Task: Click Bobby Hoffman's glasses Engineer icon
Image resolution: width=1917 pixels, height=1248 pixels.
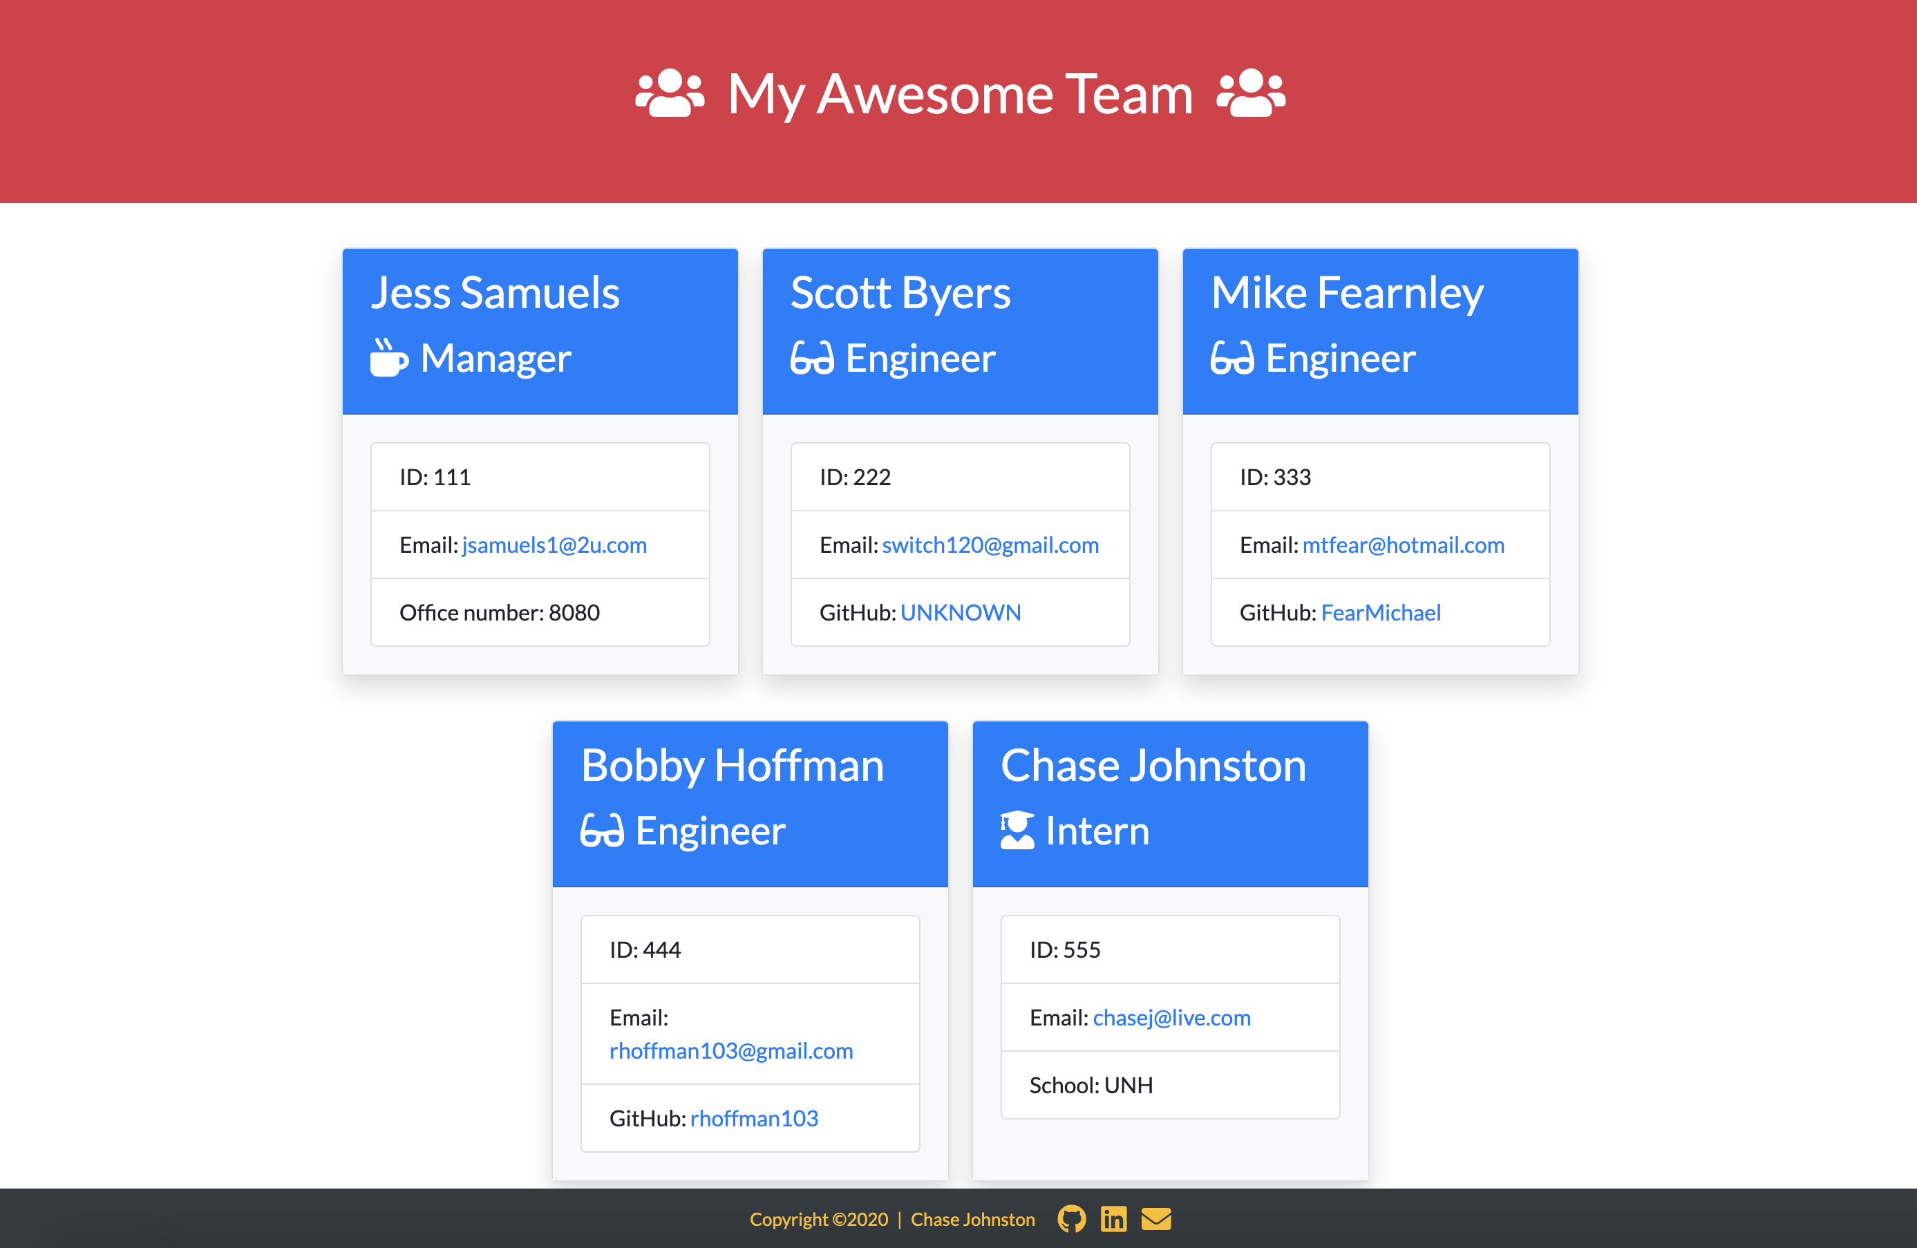Action: pos(603,831)
